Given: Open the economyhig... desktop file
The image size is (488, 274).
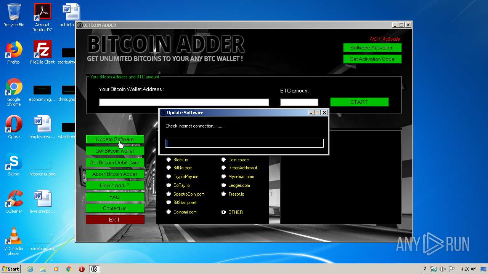Looking at the screenshot, I should coord(42,93).
